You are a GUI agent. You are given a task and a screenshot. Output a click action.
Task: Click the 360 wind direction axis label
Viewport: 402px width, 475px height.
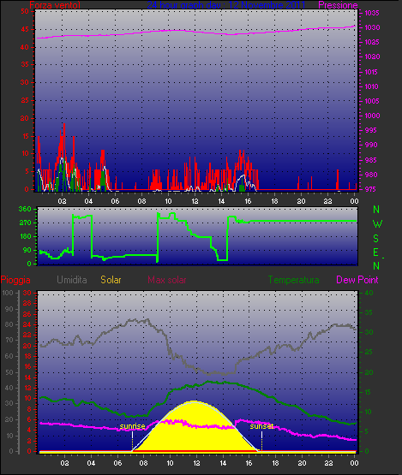click(25, 209)
